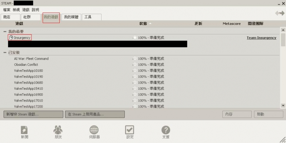Toggle favorite star for Obsidian Conflict

[x=135, y=65]
